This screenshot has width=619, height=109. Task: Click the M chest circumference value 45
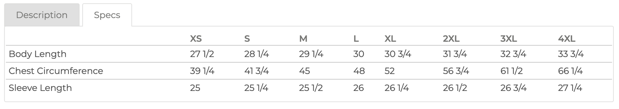(304, 71)
